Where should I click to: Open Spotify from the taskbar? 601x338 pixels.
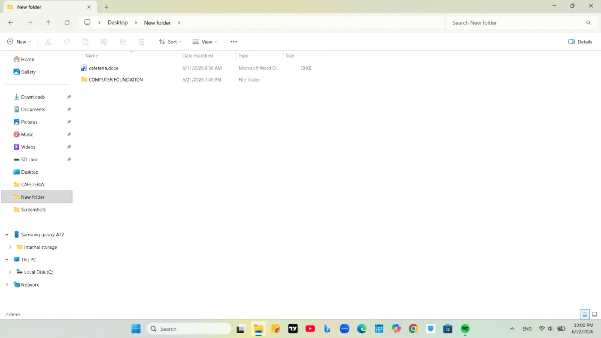click(465, 329)
